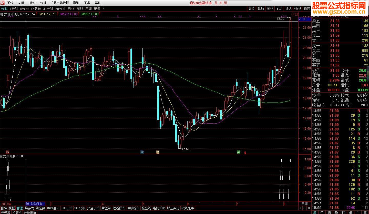Click the 另存为 button
The width and height of the screenshot is (369, 214).
click(x=29, y=208)
